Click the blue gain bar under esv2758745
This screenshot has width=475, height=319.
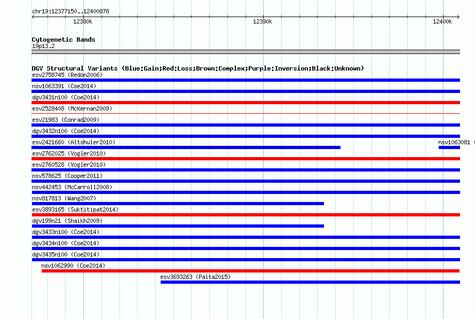(246, 80)
